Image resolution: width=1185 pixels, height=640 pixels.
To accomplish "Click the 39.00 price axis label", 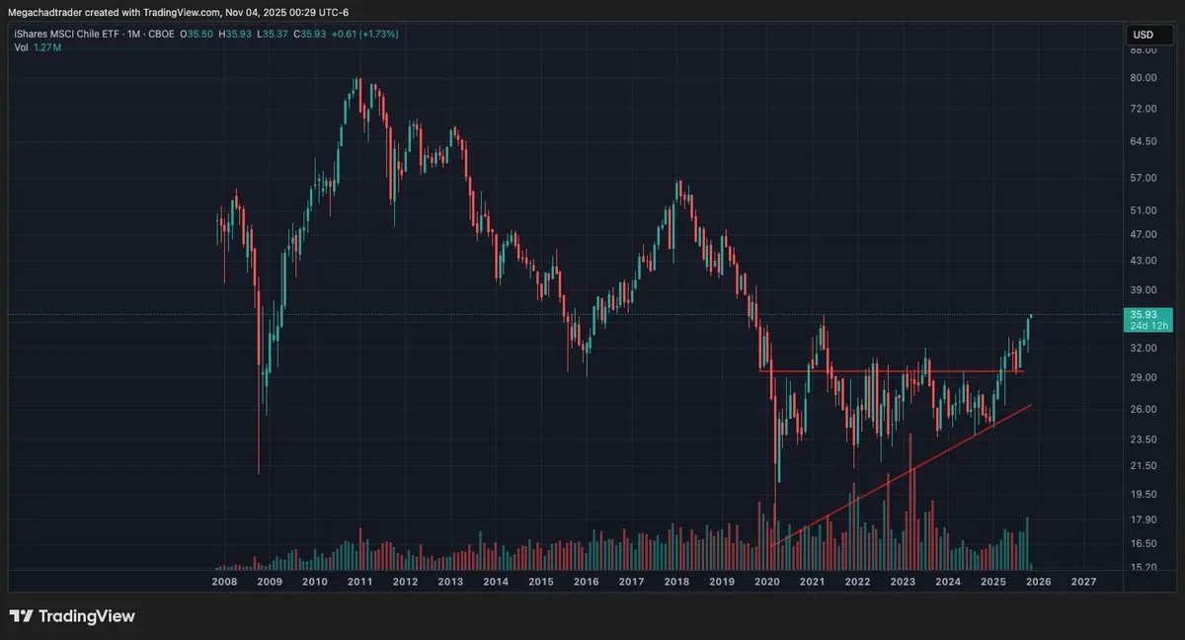I will pyautogui.click(x=1144, y=290).
